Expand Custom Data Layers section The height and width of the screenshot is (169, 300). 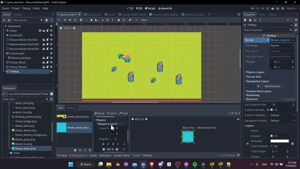pyautogui.click(x=259, y=91)
